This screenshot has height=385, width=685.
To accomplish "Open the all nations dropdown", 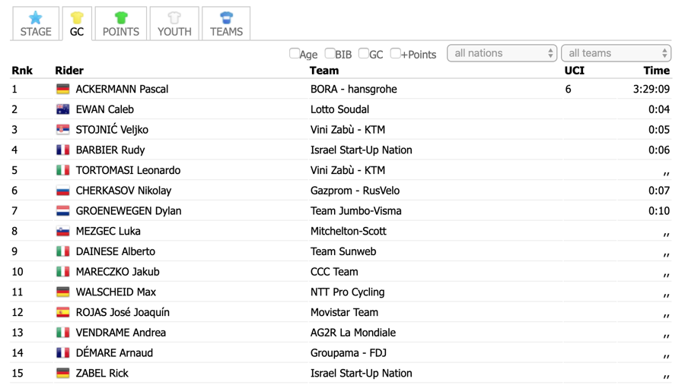I will [502, 53].
